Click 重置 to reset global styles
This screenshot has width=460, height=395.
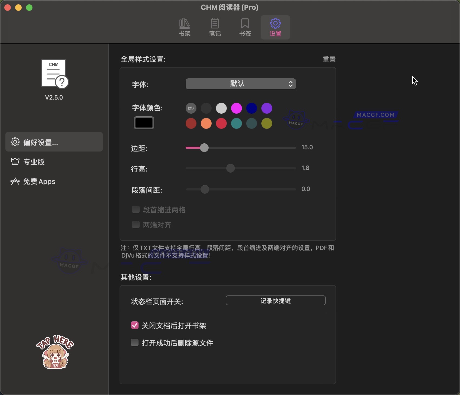point(329,59)
